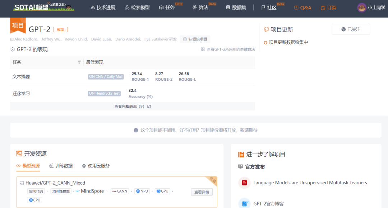Click the Q&A icon in the top bar

[x=296, y=7]
